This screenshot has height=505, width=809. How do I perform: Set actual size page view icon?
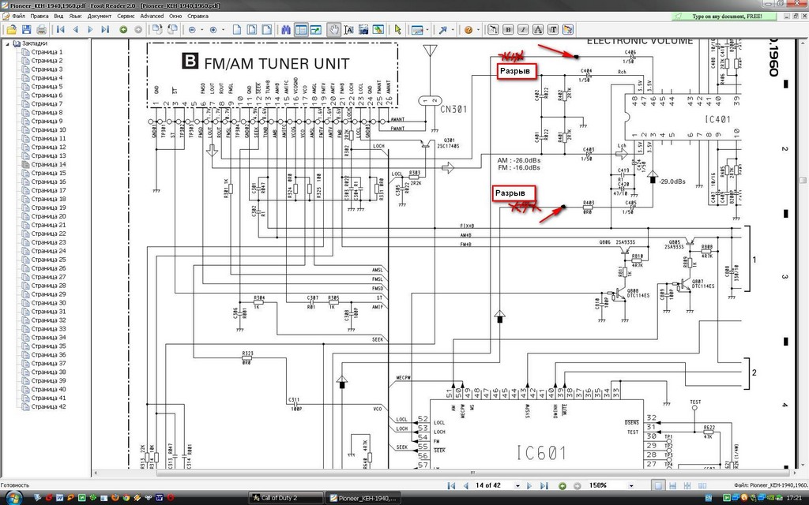pos(237,30)
